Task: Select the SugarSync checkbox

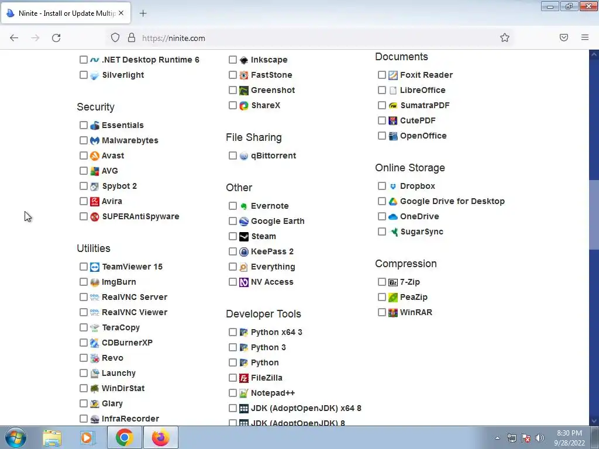Action: coord(381,232)
